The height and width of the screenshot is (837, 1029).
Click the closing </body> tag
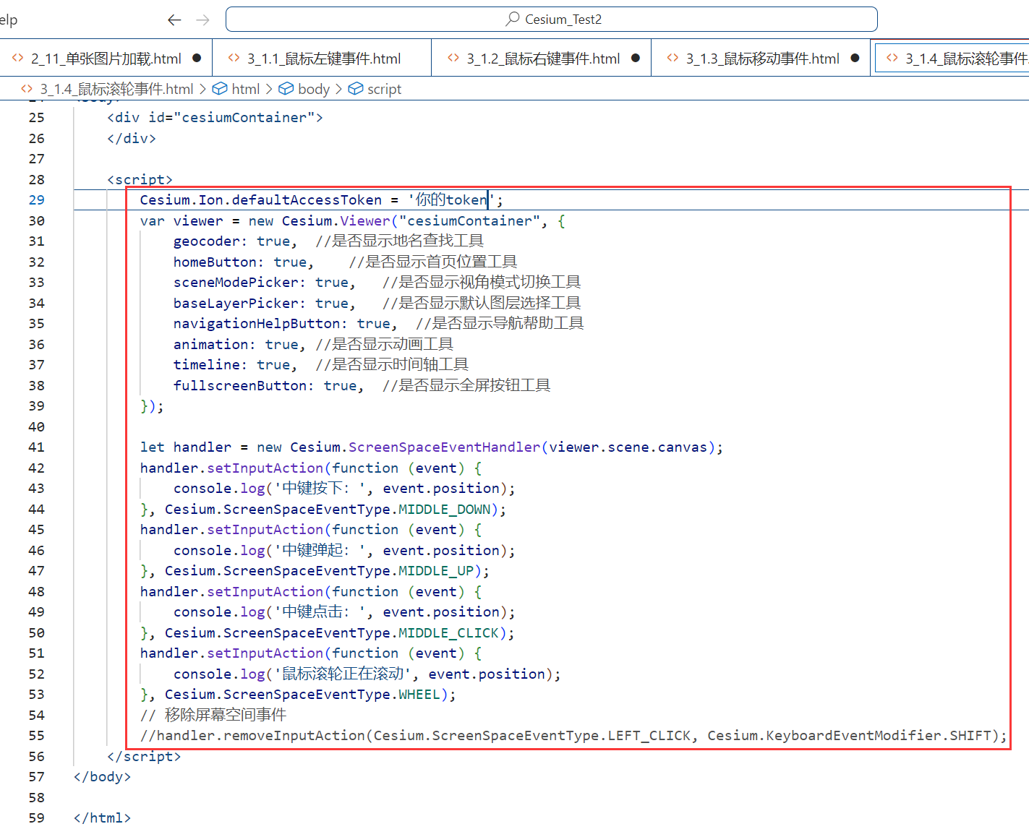(102, 777)
